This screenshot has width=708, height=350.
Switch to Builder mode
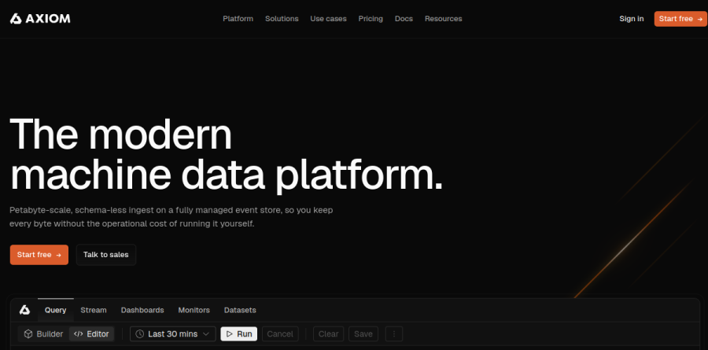pos(44,333)
